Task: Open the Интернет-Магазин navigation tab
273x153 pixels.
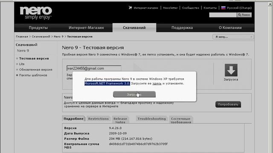Action: tap(86, 28)
